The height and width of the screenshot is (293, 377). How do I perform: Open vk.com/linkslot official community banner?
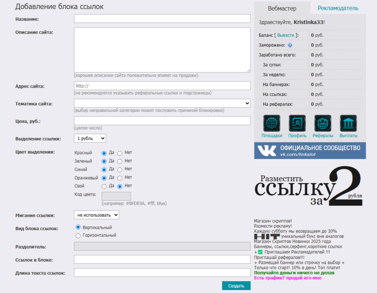(x=310, y=150)
